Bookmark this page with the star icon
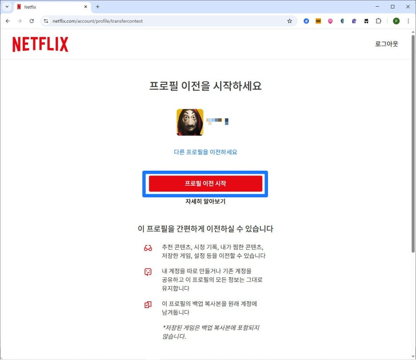This screenshot has height=360, width=416. click(x=289, y=21)
